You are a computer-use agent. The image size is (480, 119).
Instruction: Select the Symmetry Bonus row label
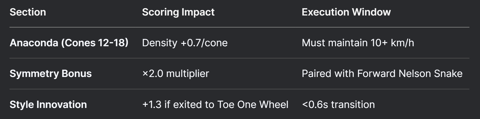51,74
